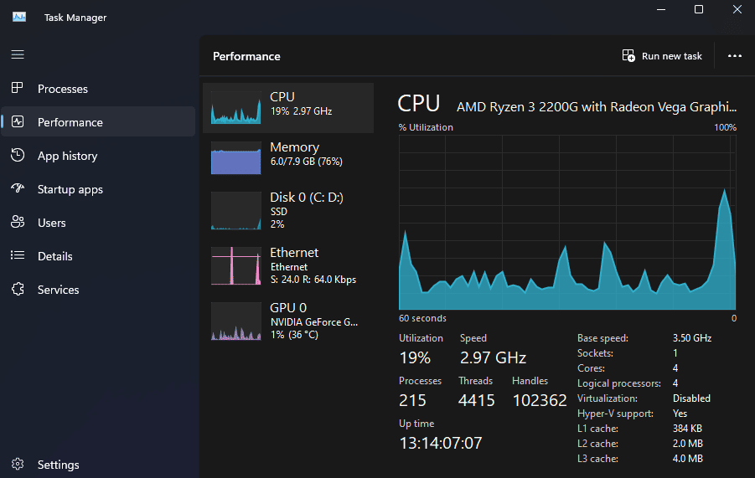
Task: Click the App history clock icon
Action: point(18,155)
